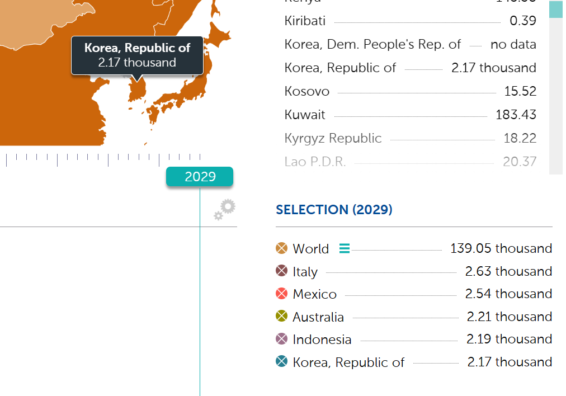Remove Italy from the selection
The image size is (566, 396).
point(282,271)
